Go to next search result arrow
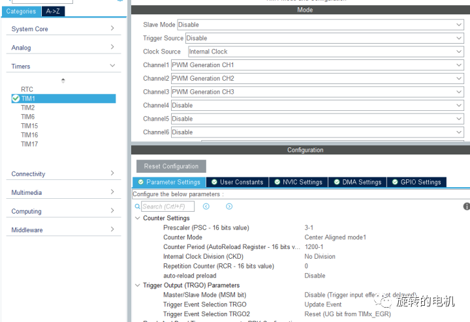 coord(229,206)
